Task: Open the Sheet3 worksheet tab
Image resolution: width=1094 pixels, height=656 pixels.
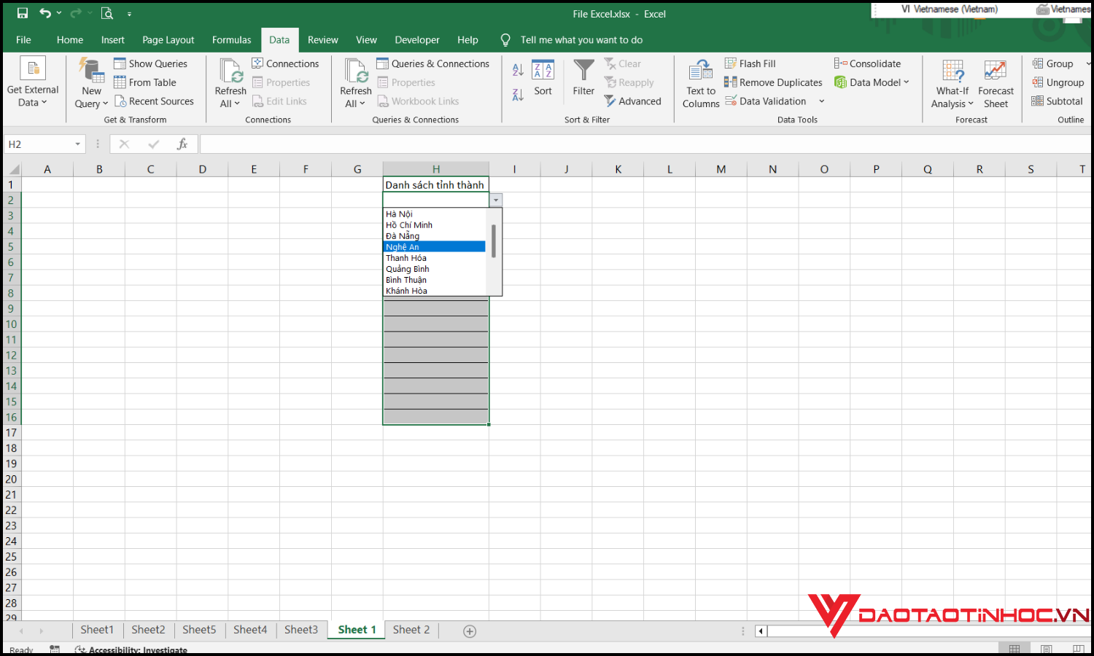Action: (x=301, y=629)
